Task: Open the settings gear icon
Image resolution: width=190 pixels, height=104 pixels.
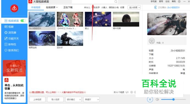Action: pos(179,1)
